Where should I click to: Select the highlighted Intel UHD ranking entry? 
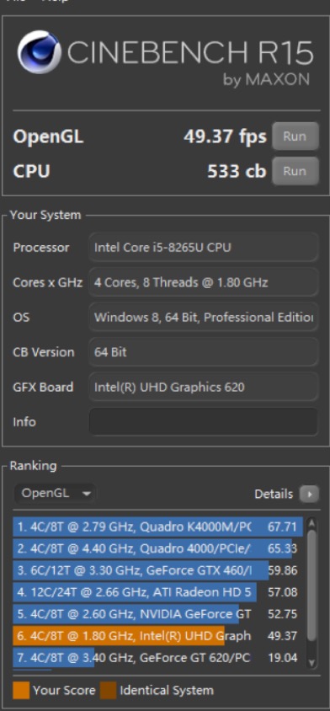pyautogui.click(x=157, y=636)
